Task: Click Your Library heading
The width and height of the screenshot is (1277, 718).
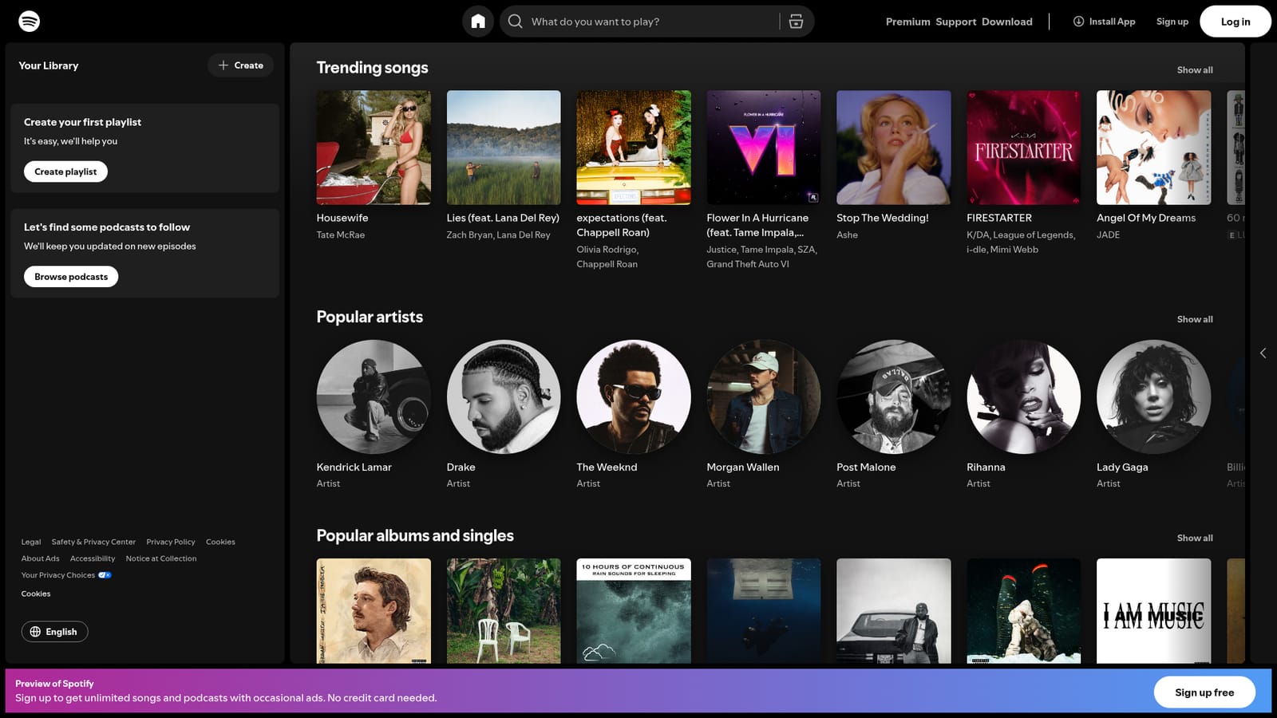Action: pyautogui.click(x=49, y=65)
